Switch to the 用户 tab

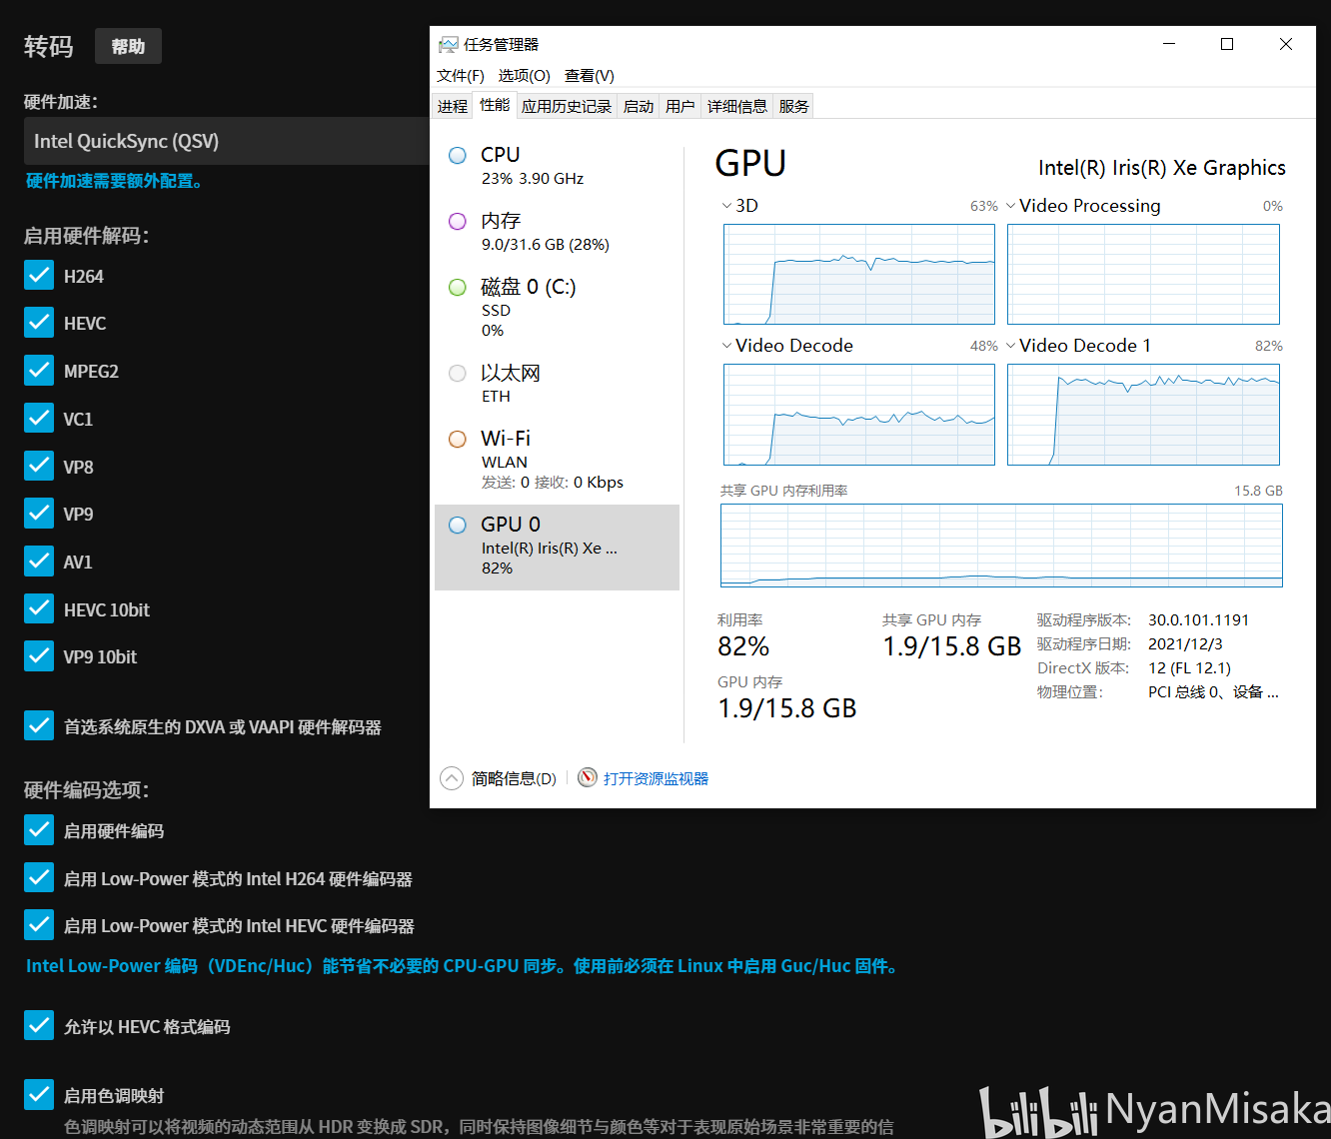(680, 106)
